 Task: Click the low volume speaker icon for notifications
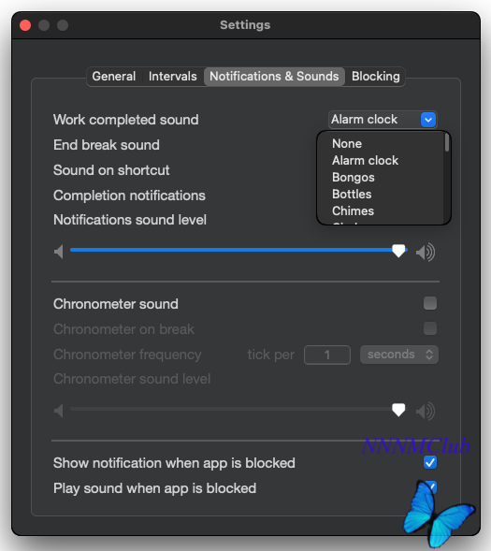point(59,252)
